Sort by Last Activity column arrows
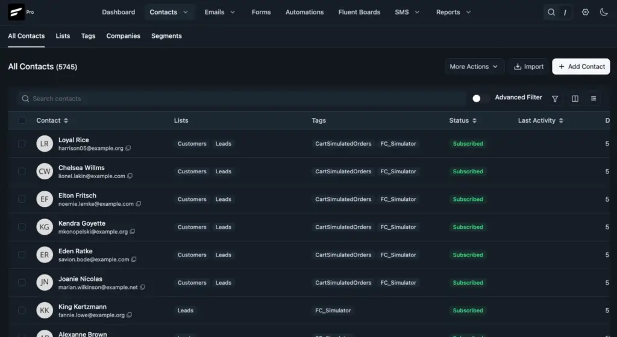The width and height of the screenshot is (617, 337). click(561, 120)
